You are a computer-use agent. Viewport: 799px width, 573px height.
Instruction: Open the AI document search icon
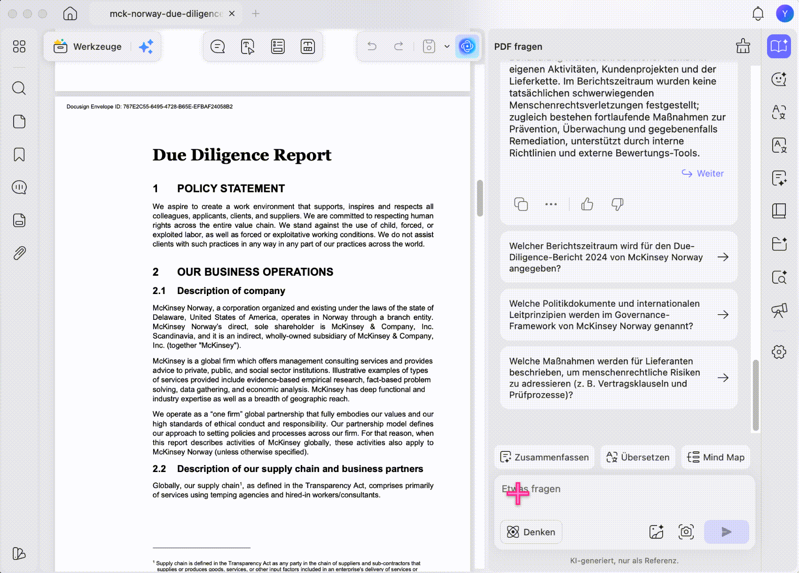(x=779, y=277)
